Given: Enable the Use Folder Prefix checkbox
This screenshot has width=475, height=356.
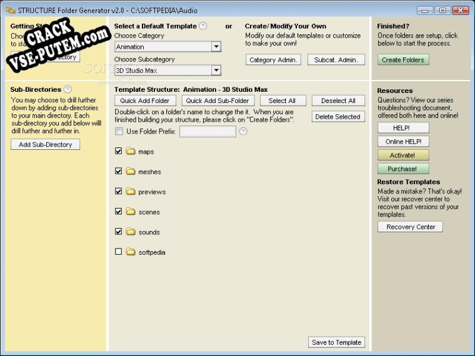Looking at the screenshot, I should point(119,131).
